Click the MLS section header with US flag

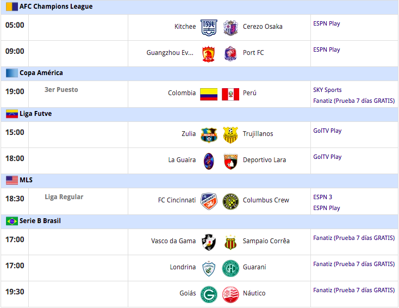click(199, 180)
